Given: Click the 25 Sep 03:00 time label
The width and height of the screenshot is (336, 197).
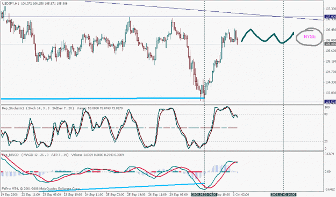Looking at the screenshot, I should (115, 195).
